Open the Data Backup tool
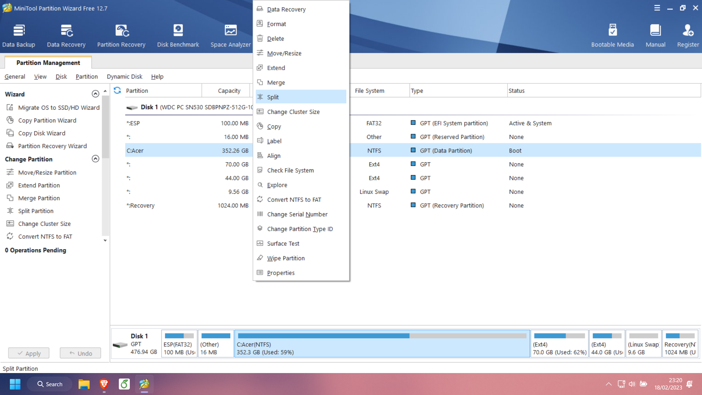Viewport: 702px width, 395px height. click(x=19, y=36)
